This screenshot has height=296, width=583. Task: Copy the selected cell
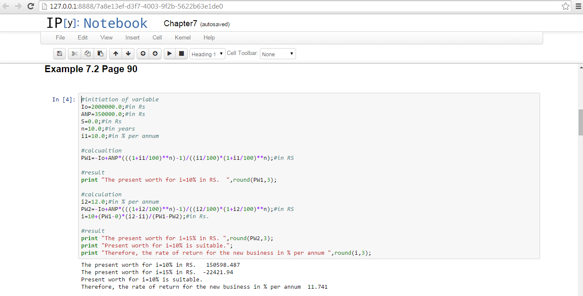pos(87,54)
